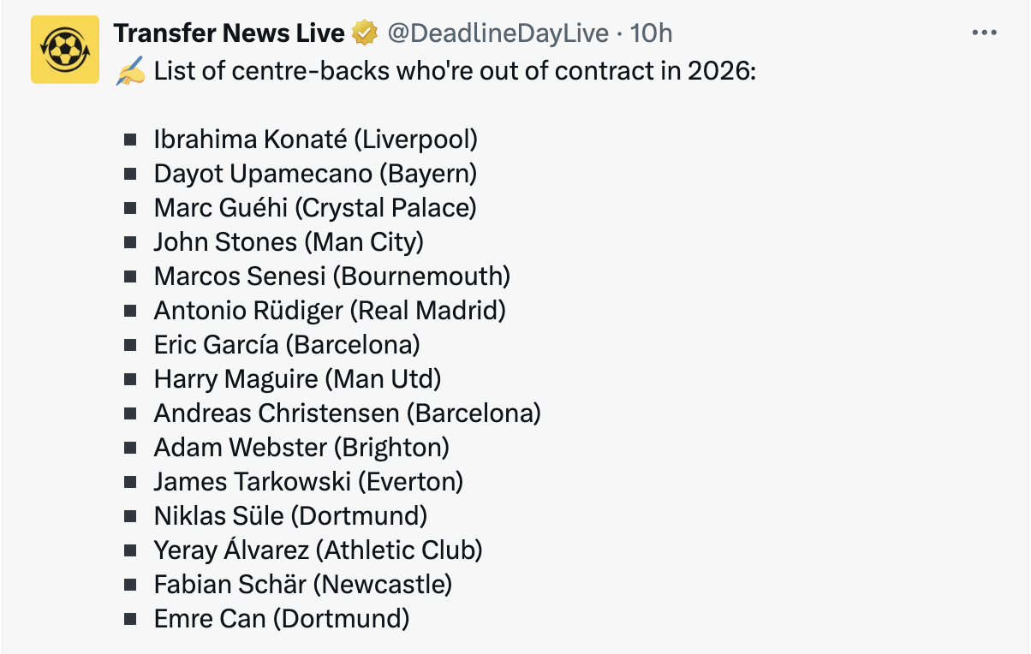Click the Niklas Süle (Dortmund) line

pyautogui.click(x=290, y=516)
